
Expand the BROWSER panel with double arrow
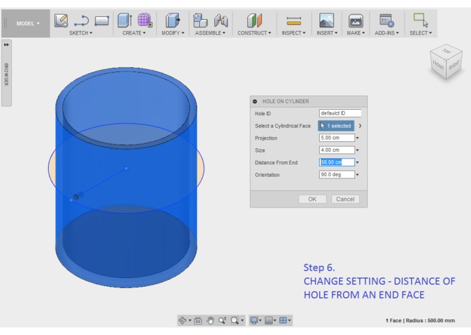pos(6,45)
